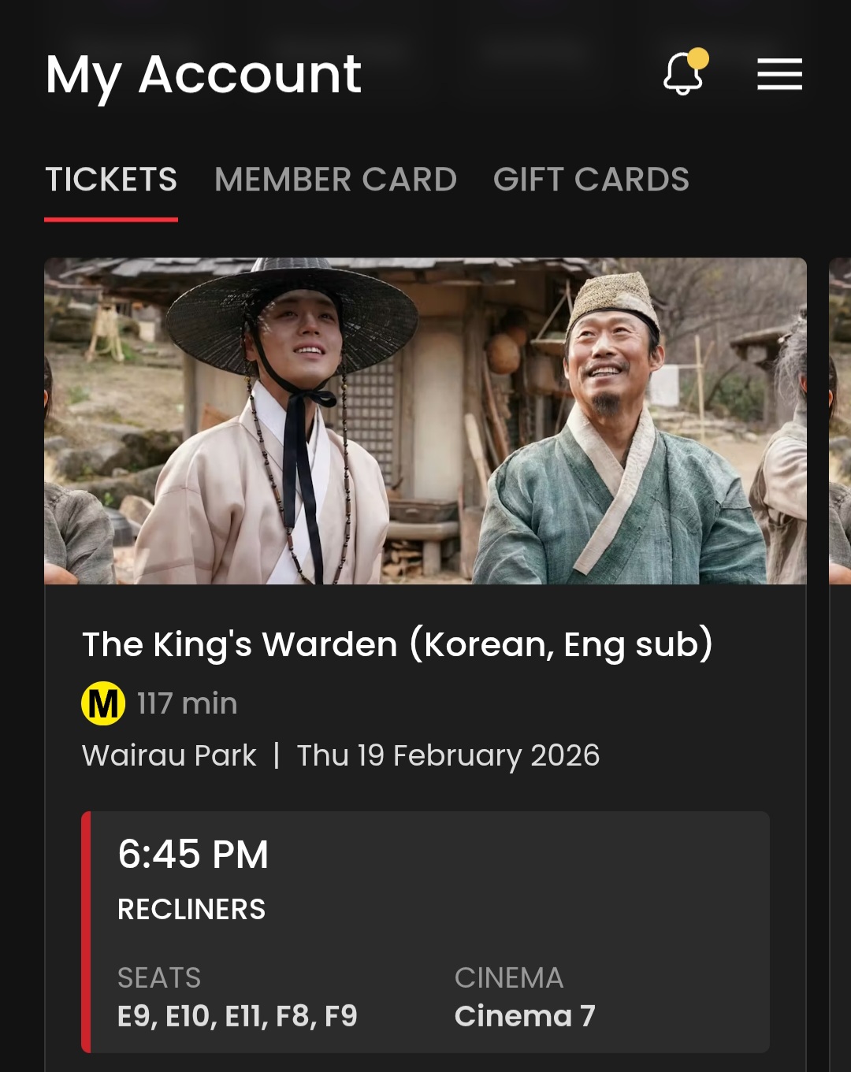Tap the Thu 19 February 2026 date
Image resolution: width=851 pixels, height=1072 pixels.
448,755
